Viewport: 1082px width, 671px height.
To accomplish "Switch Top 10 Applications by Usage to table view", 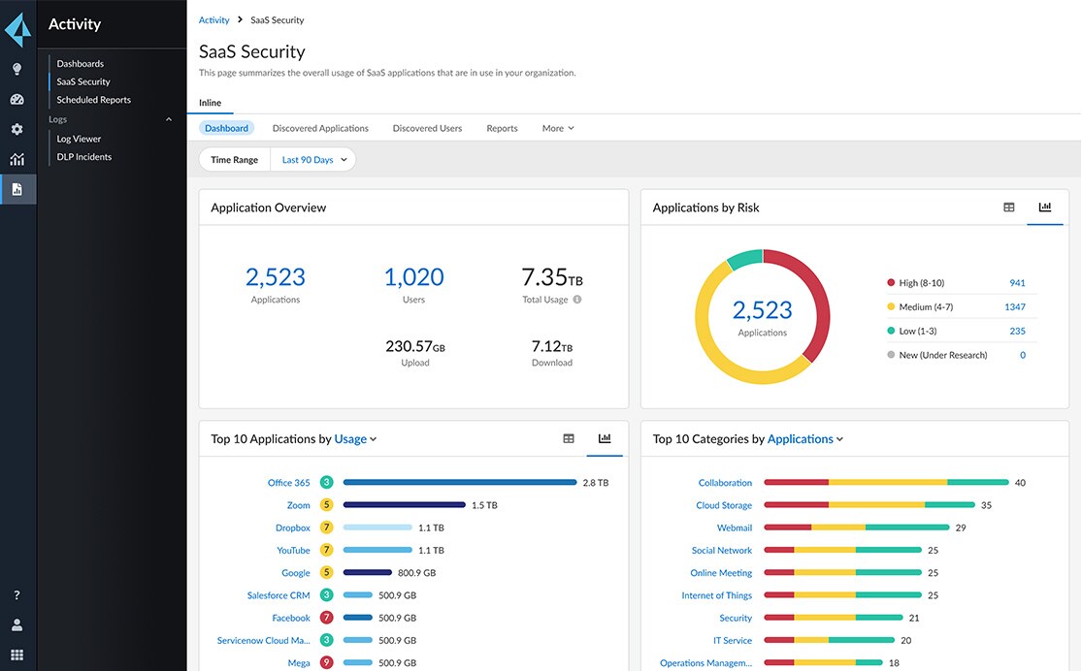I will tap(568, 438).
